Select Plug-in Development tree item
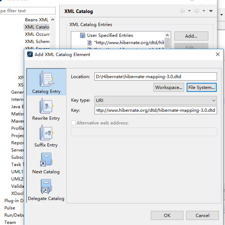 pyautogui.click(x=14, y=200)
